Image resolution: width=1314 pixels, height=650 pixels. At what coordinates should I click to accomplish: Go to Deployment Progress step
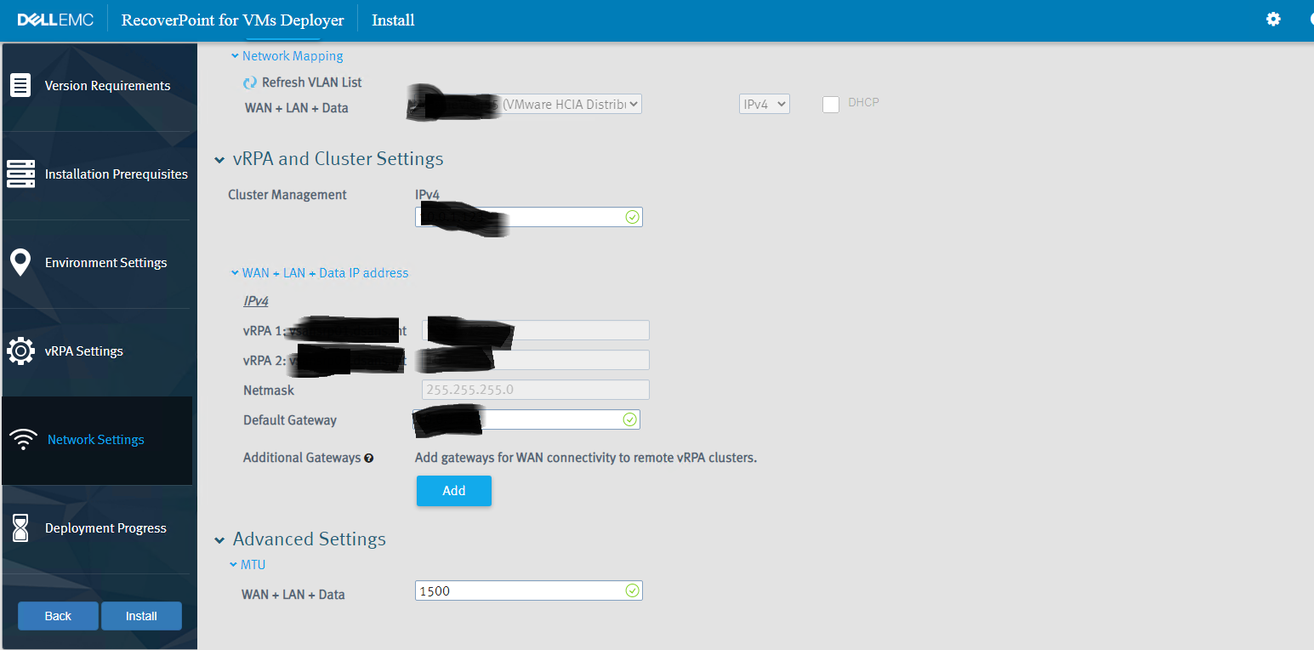99,528
